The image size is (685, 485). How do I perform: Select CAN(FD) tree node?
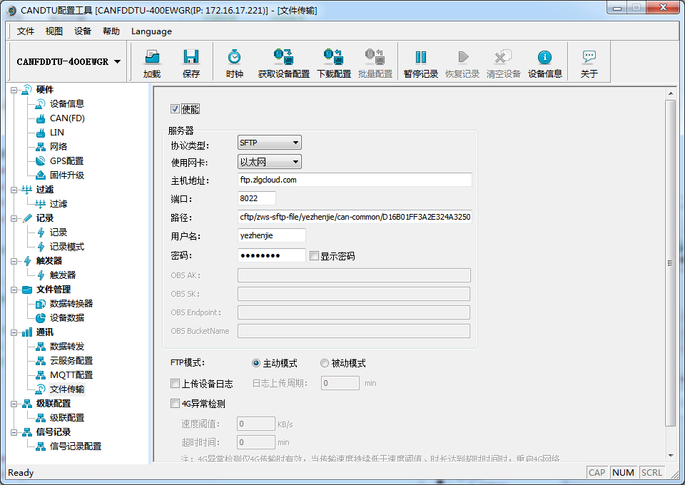pos(67,118)
